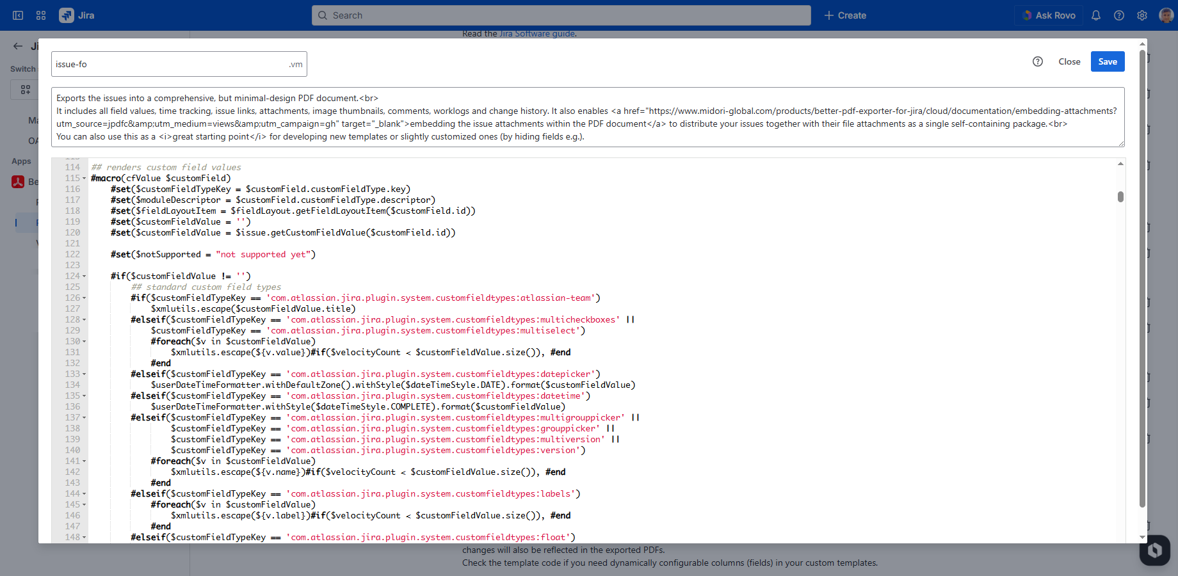
Task: Click the help icon beside Close button
Action: [x=1038, y=61]
